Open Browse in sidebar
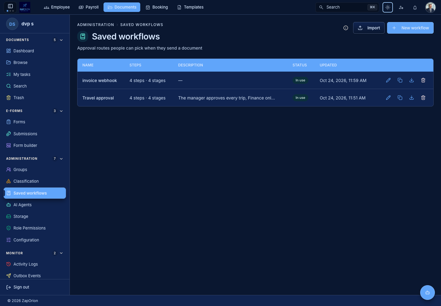Image resolution: width=441 pixels, height=306 pixels. tap(35, 62)
